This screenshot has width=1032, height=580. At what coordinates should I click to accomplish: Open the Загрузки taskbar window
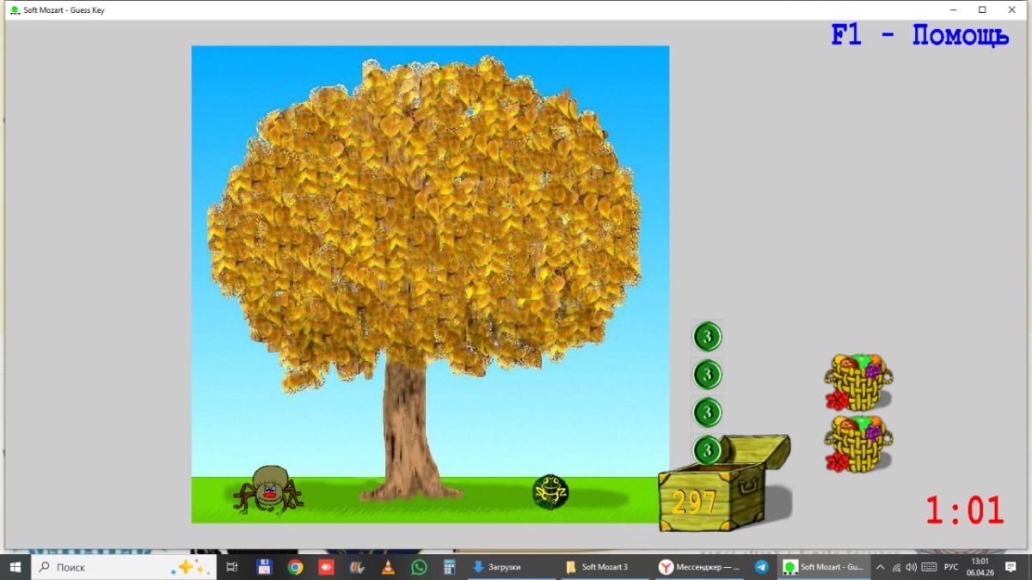click(510, 567)
